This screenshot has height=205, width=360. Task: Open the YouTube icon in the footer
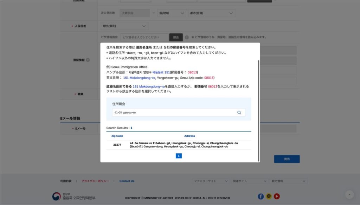pos(277,197)
